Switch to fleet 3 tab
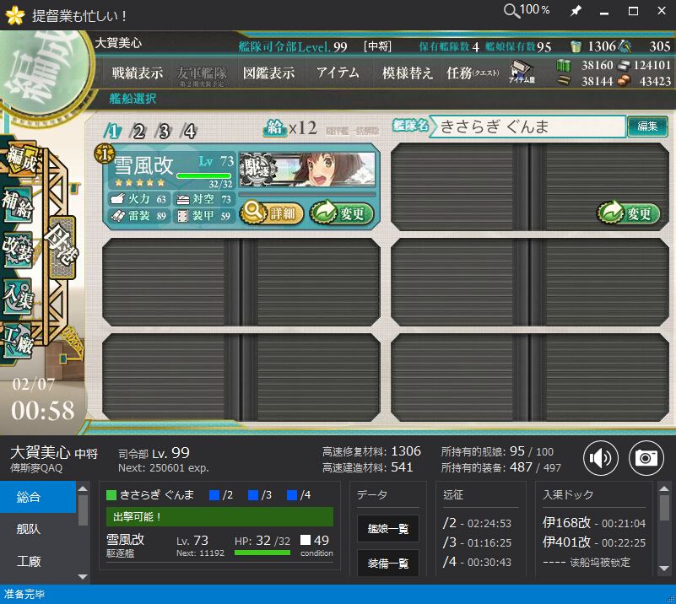Image resolution: width=676 pixels, height=604 pixels. [x=164, y=131]
